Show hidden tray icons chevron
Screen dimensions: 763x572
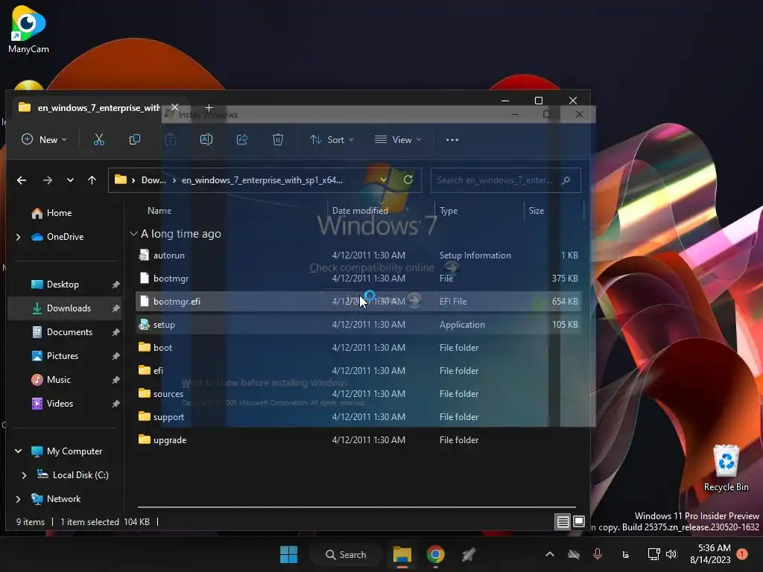550,554
